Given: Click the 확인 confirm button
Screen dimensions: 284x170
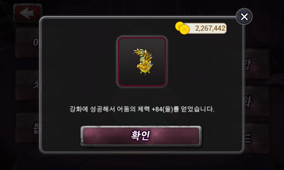Looking at the screenshot, I should (141, 136).
